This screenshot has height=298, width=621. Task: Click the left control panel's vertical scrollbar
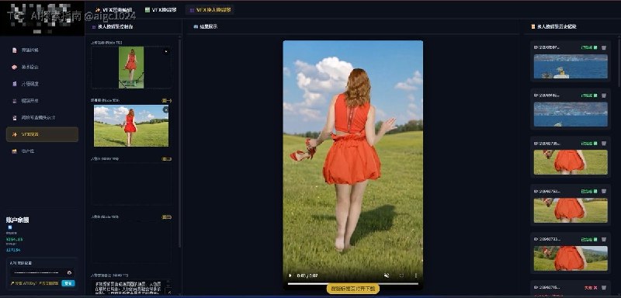(180, 143)
